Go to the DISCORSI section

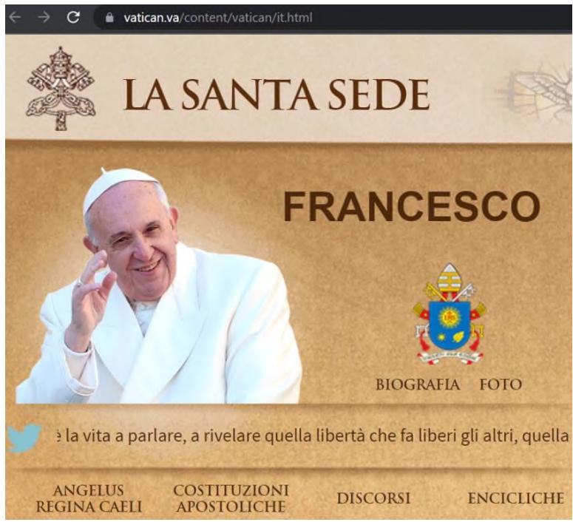click(373, 498)
